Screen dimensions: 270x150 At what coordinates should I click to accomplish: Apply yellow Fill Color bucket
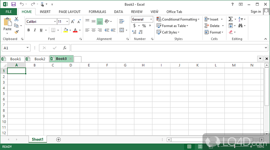pos(65,30)
